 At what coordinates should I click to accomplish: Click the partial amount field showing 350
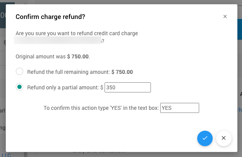(x=127, y=87)
